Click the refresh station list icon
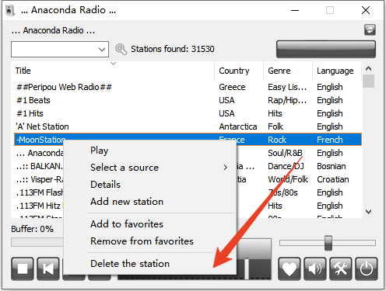 (370, 29)
